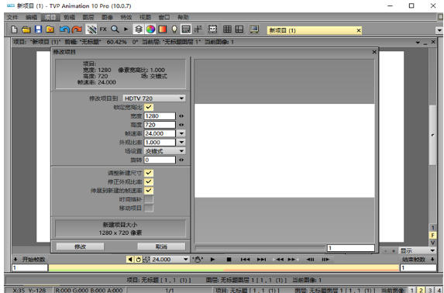Toggle the lock aspect ratio checkbox
This screenshot has height=293, width=444.
[x=149, y=107]
